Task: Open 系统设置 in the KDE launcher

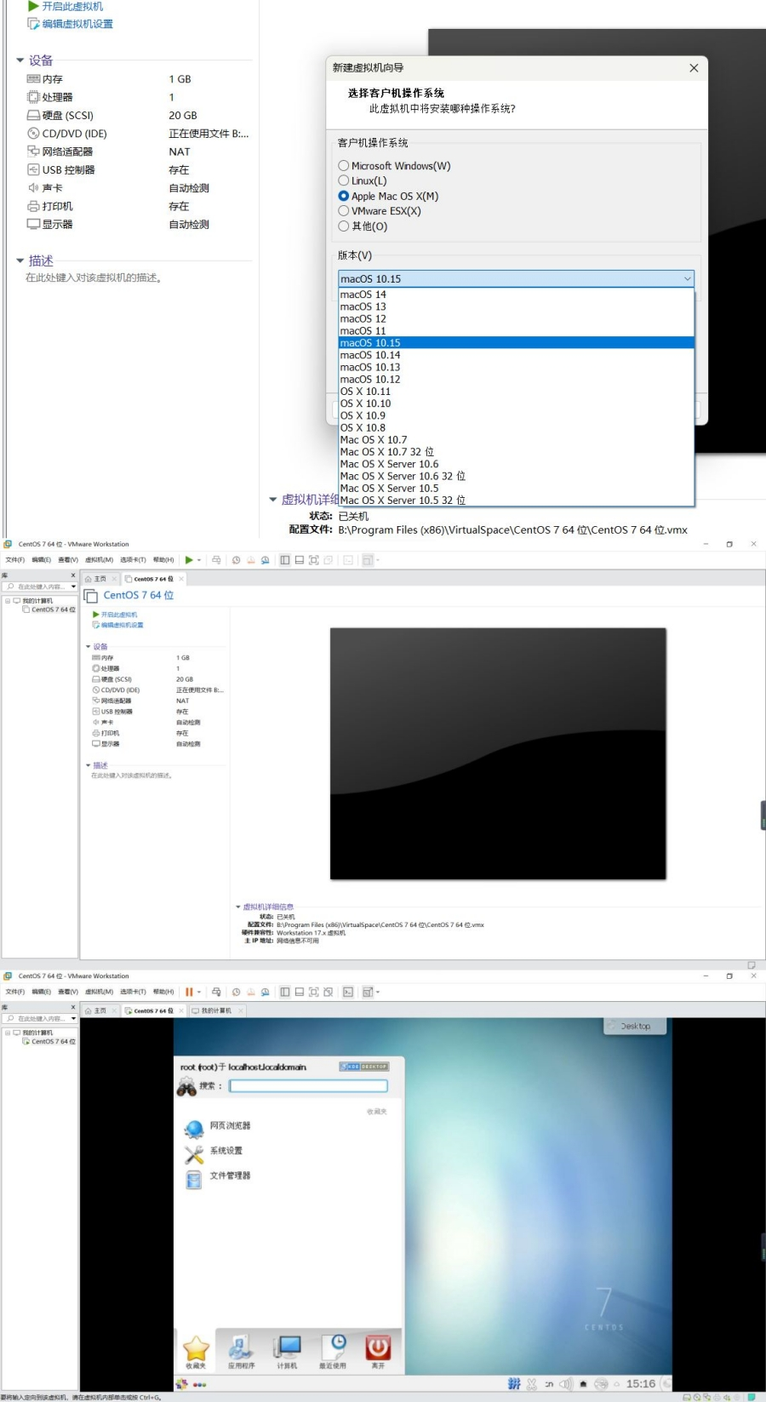Action: coord(226,1151)
